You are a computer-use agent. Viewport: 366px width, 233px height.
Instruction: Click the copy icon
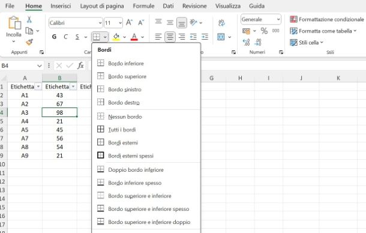29,31
